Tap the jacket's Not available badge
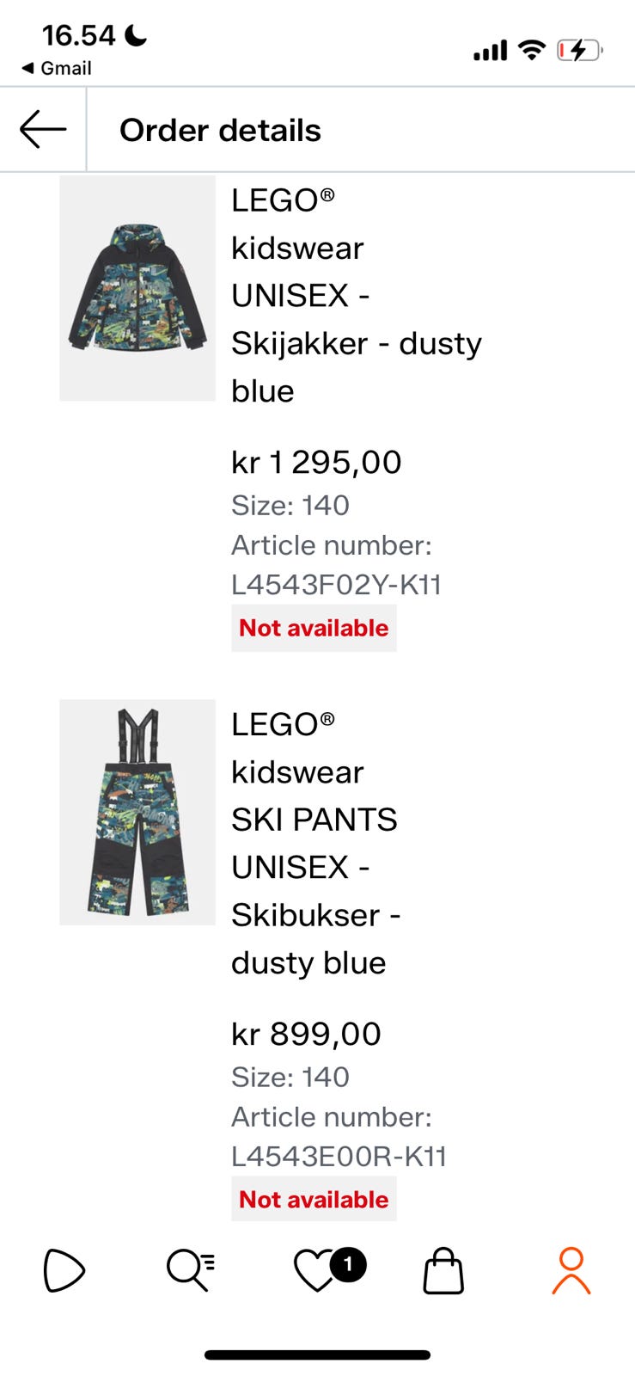Screen dimensions: 635x1376 (314, 628)
